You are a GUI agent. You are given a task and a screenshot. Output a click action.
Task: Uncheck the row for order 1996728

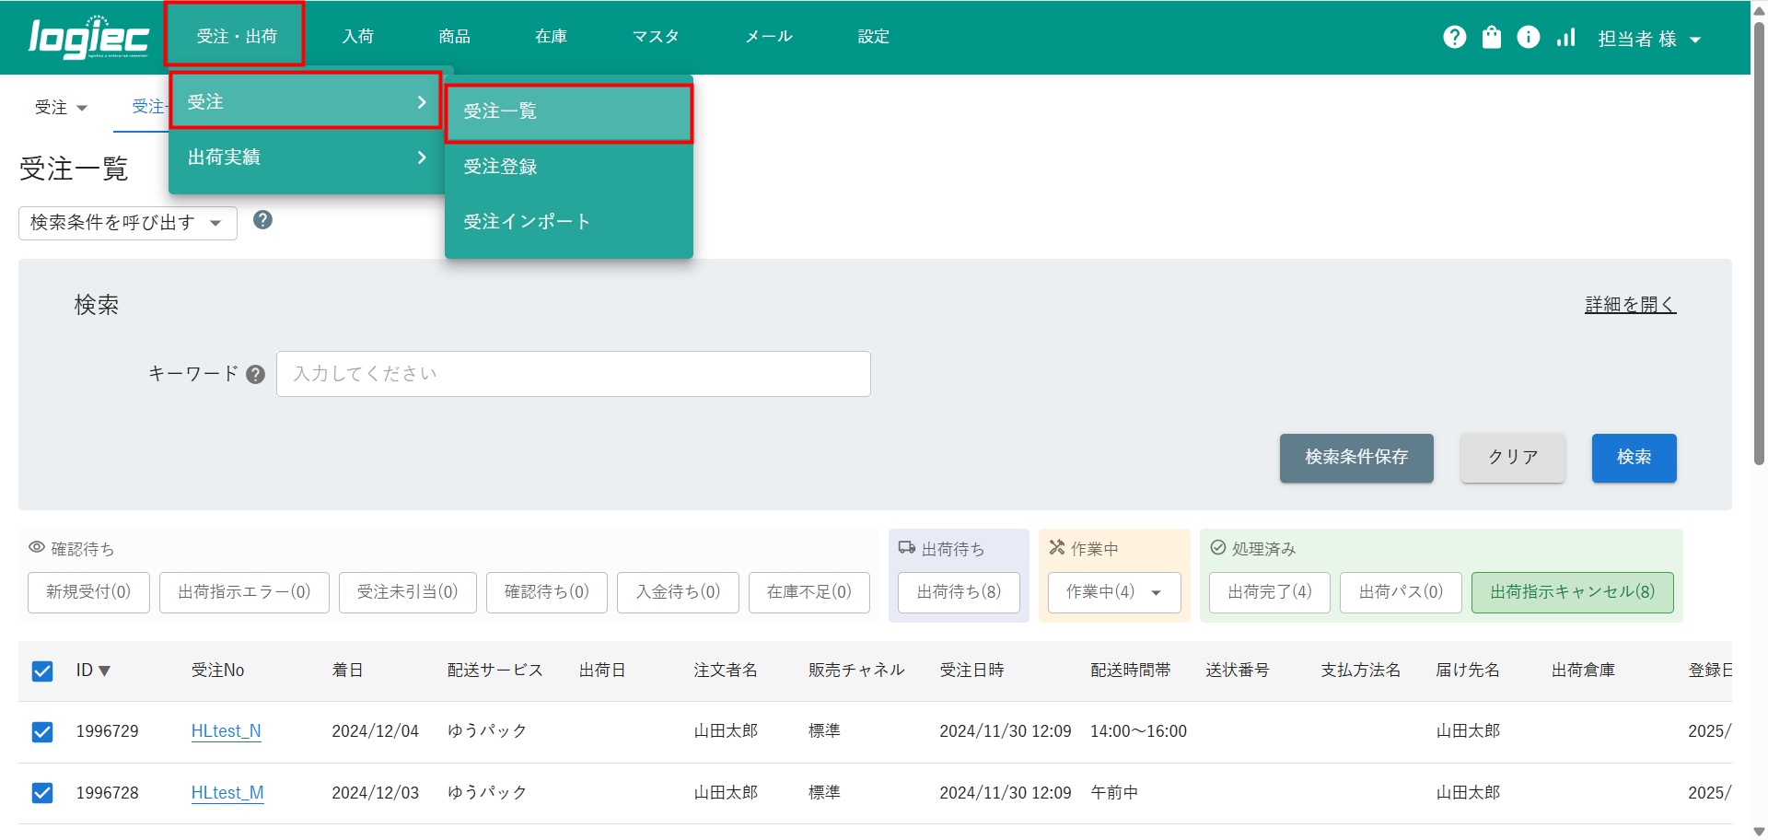(x=42, y=792)
